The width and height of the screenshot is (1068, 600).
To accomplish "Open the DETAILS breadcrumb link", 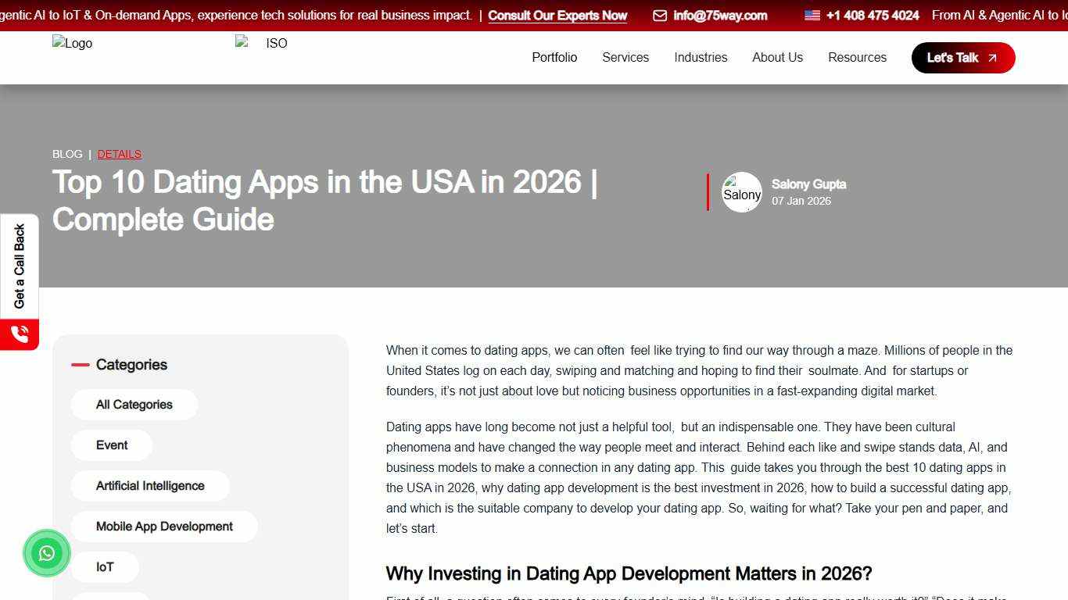I will coord(119,154).
